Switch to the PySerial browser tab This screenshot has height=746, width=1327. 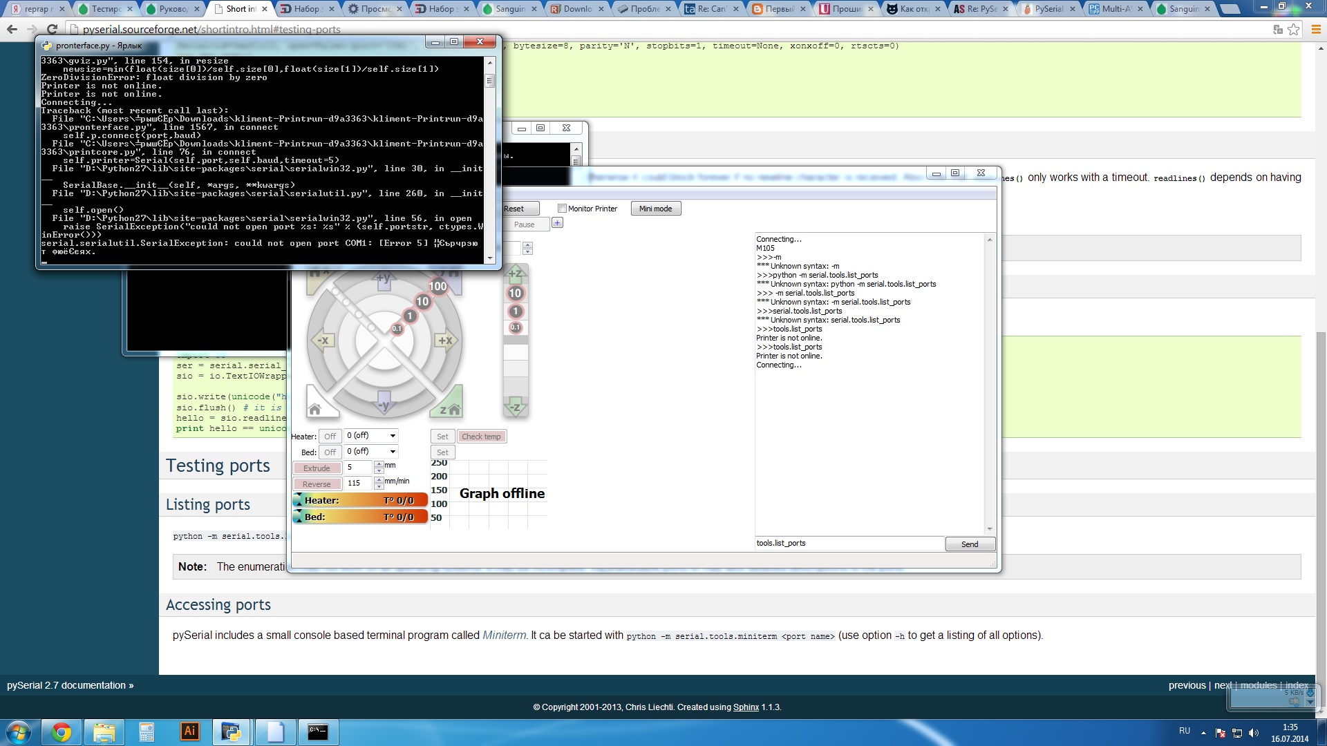1048,9
